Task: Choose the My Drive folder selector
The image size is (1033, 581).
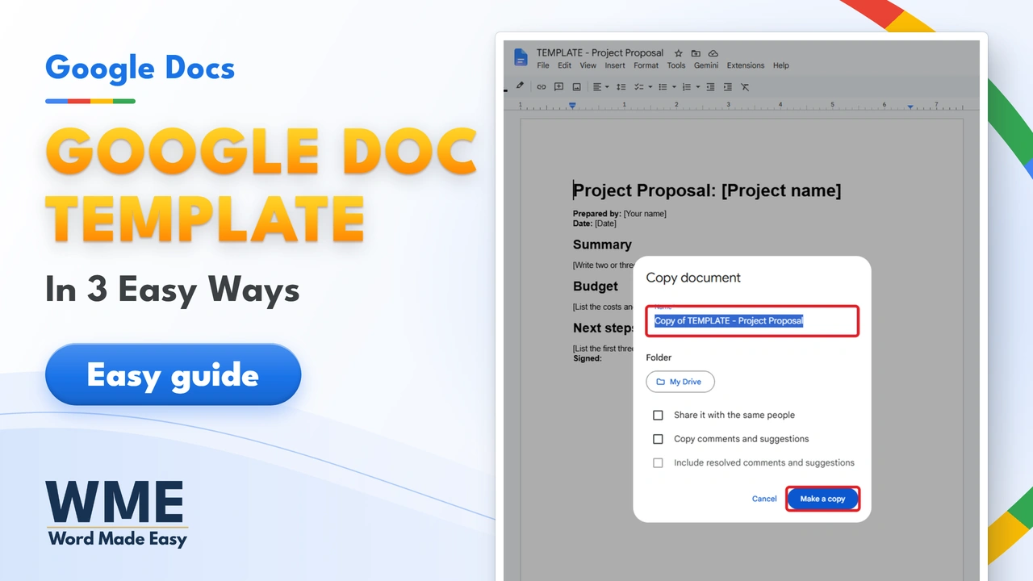Action: 680,382
